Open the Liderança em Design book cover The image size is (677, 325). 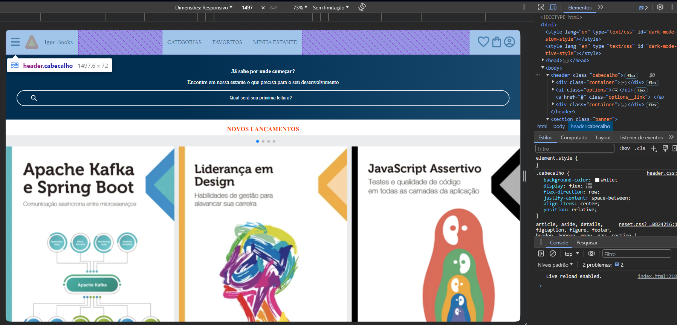tap(263, 234)
